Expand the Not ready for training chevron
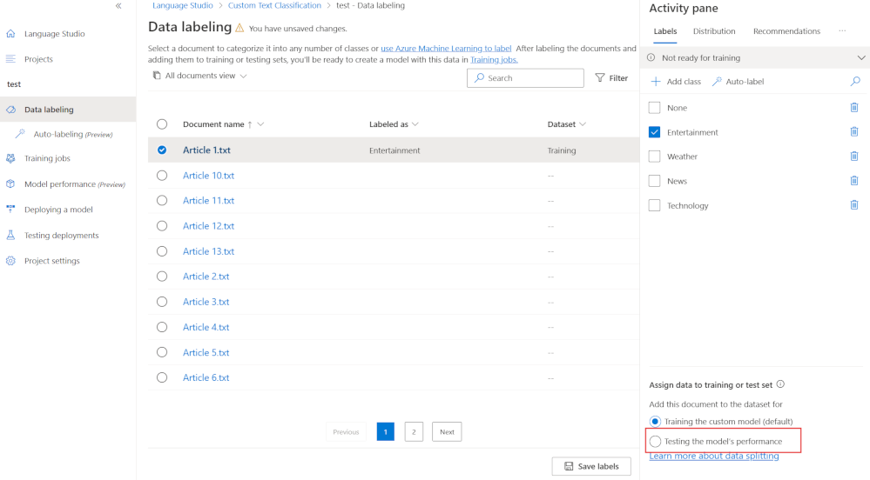Image resolution: width=870 pixels, height=480 pixels. [x=861, y=57]
